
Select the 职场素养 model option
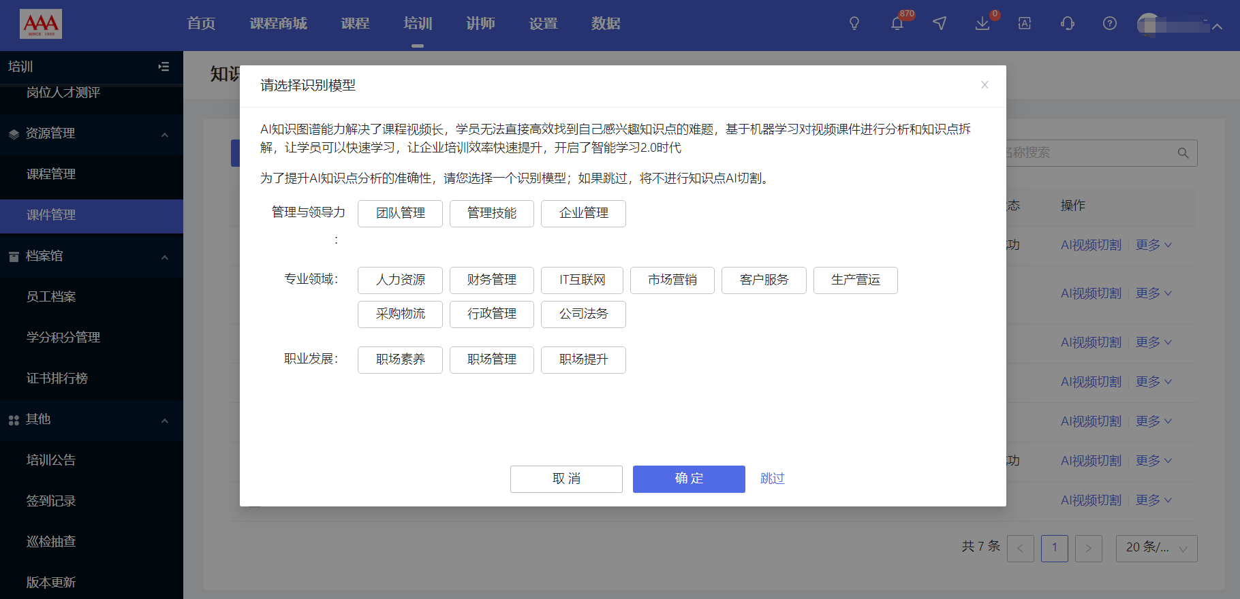(x=400, y=359)
